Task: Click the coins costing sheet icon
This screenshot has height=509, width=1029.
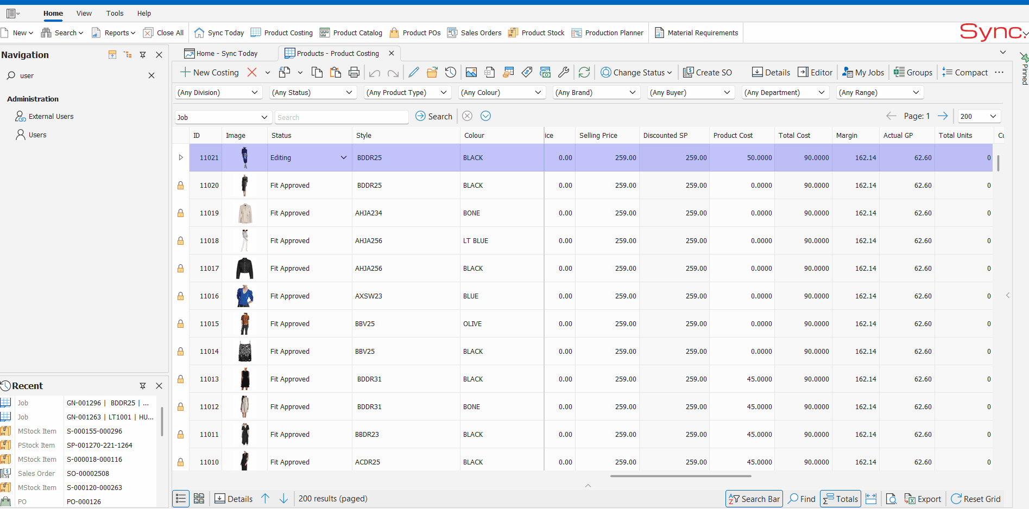Action: (x=508, y=72)
